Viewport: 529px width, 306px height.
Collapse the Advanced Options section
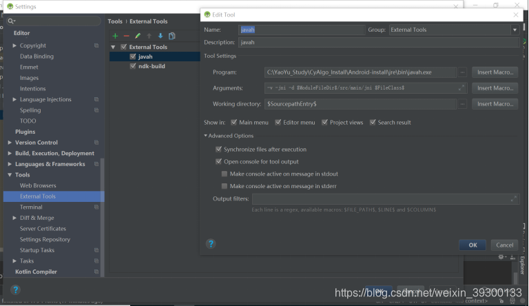[205, 136]
